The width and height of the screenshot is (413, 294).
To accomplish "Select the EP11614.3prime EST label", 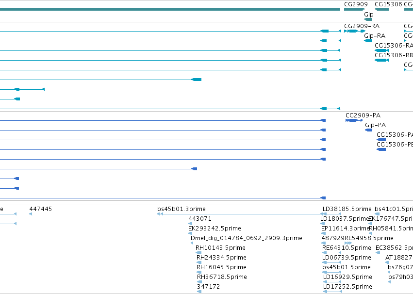I will [346, 229].
